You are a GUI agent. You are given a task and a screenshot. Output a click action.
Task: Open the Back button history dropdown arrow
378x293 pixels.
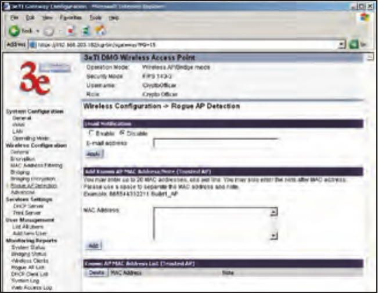[38, 31]
